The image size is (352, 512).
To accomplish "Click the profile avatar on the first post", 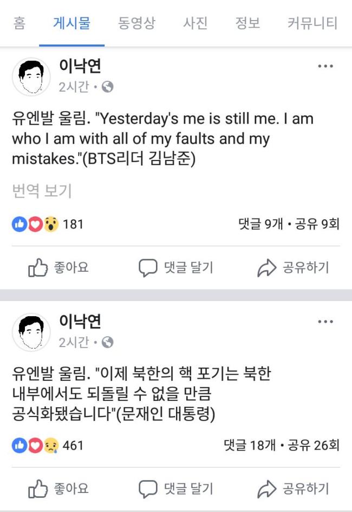I will (31, 76).
